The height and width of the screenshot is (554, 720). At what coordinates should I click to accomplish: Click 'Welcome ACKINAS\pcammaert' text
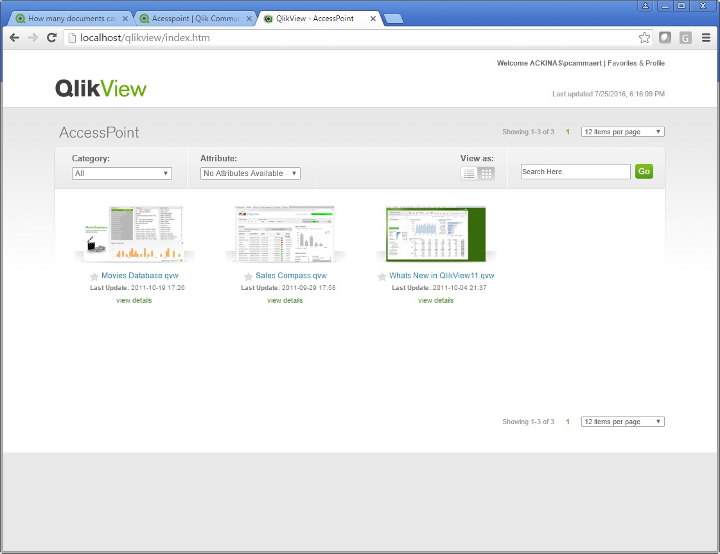click(549, 63)
